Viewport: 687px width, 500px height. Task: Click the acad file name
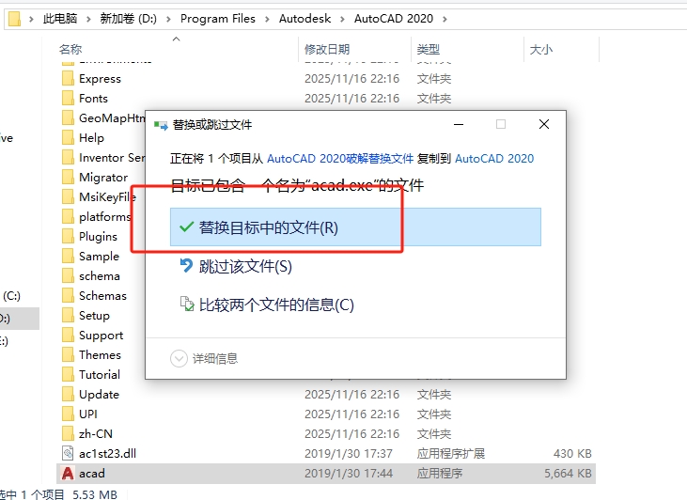click(91, 474)
